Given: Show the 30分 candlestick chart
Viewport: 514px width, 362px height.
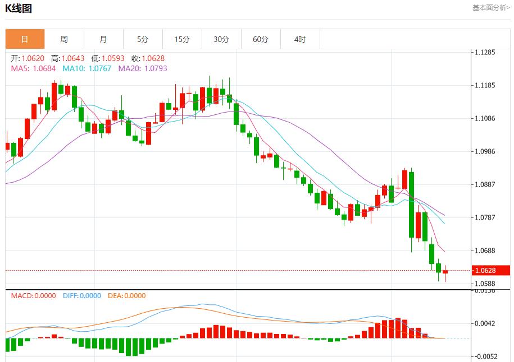Looking at the screenshot, I should click(221, 39).
